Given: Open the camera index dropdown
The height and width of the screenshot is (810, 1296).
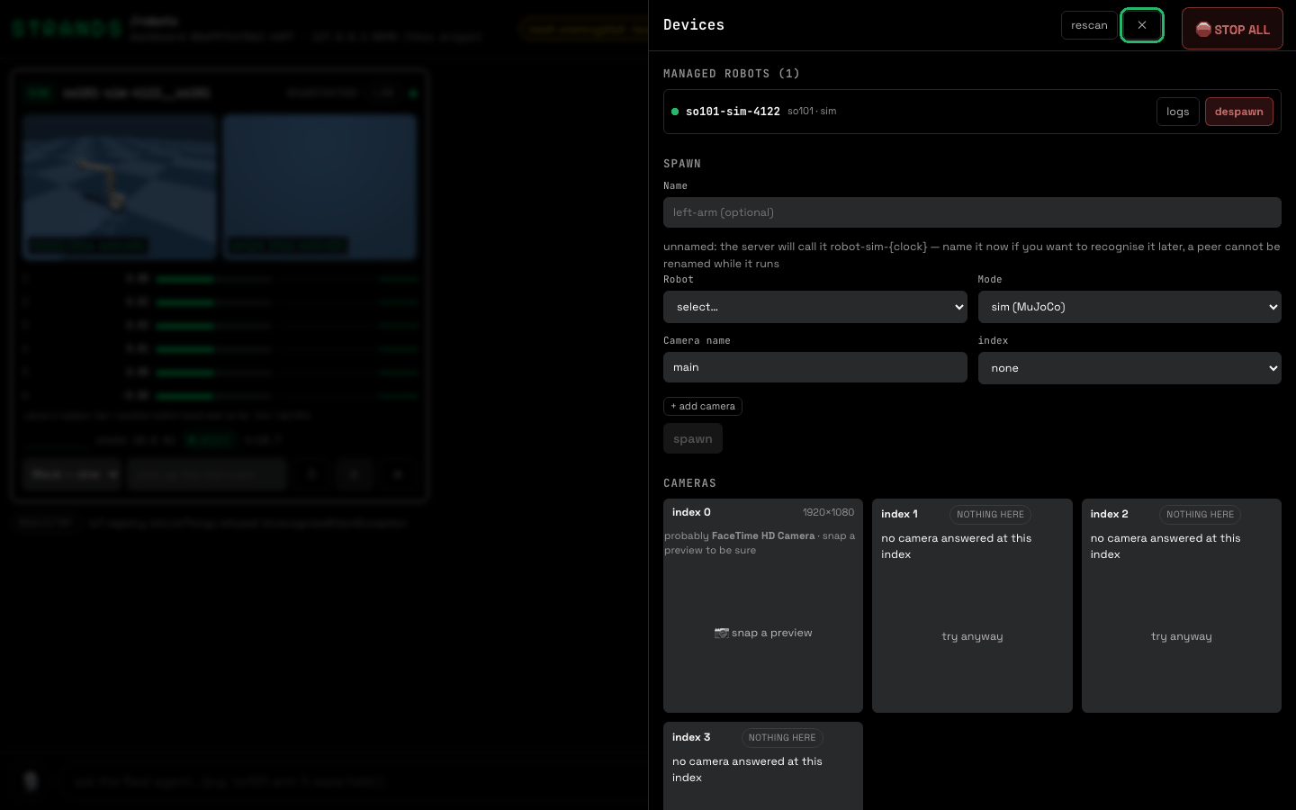Looking at the screenshot, I should pos(1129,368).
